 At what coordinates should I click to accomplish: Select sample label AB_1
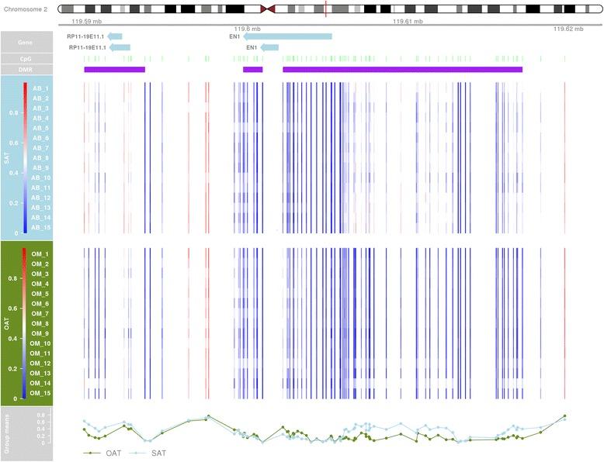[x=41, y=88]
